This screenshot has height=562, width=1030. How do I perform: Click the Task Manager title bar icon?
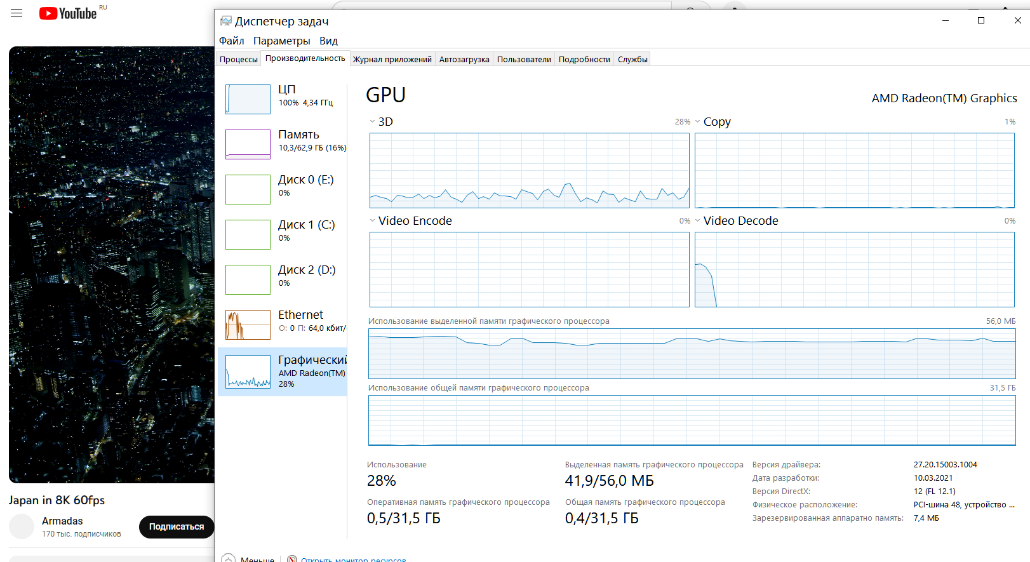pyautogui.click(x=225, y=21)
